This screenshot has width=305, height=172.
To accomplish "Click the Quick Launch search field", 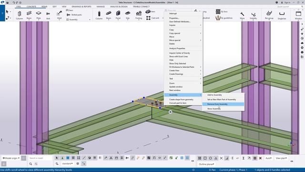I will [x=290, y=7].
